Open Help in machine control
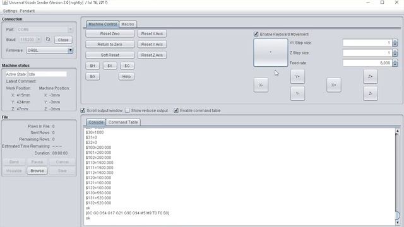The image size is (404, 227). pyautogui.click(x=126, y=76)
